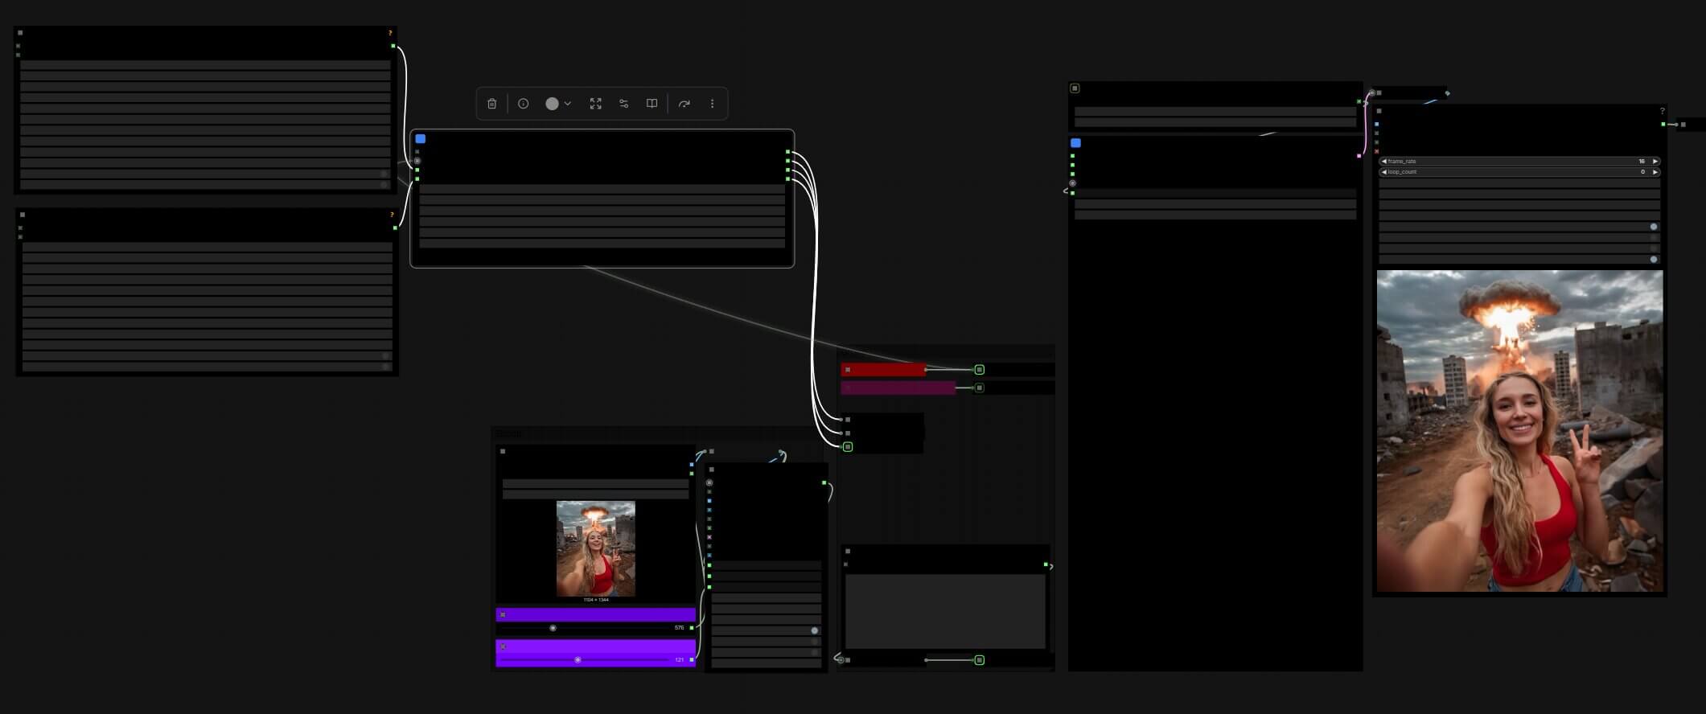Click the green outlined input slot with white wires
The width and height of the screenshot is (1706, 714).
click(x=848, y=446)
